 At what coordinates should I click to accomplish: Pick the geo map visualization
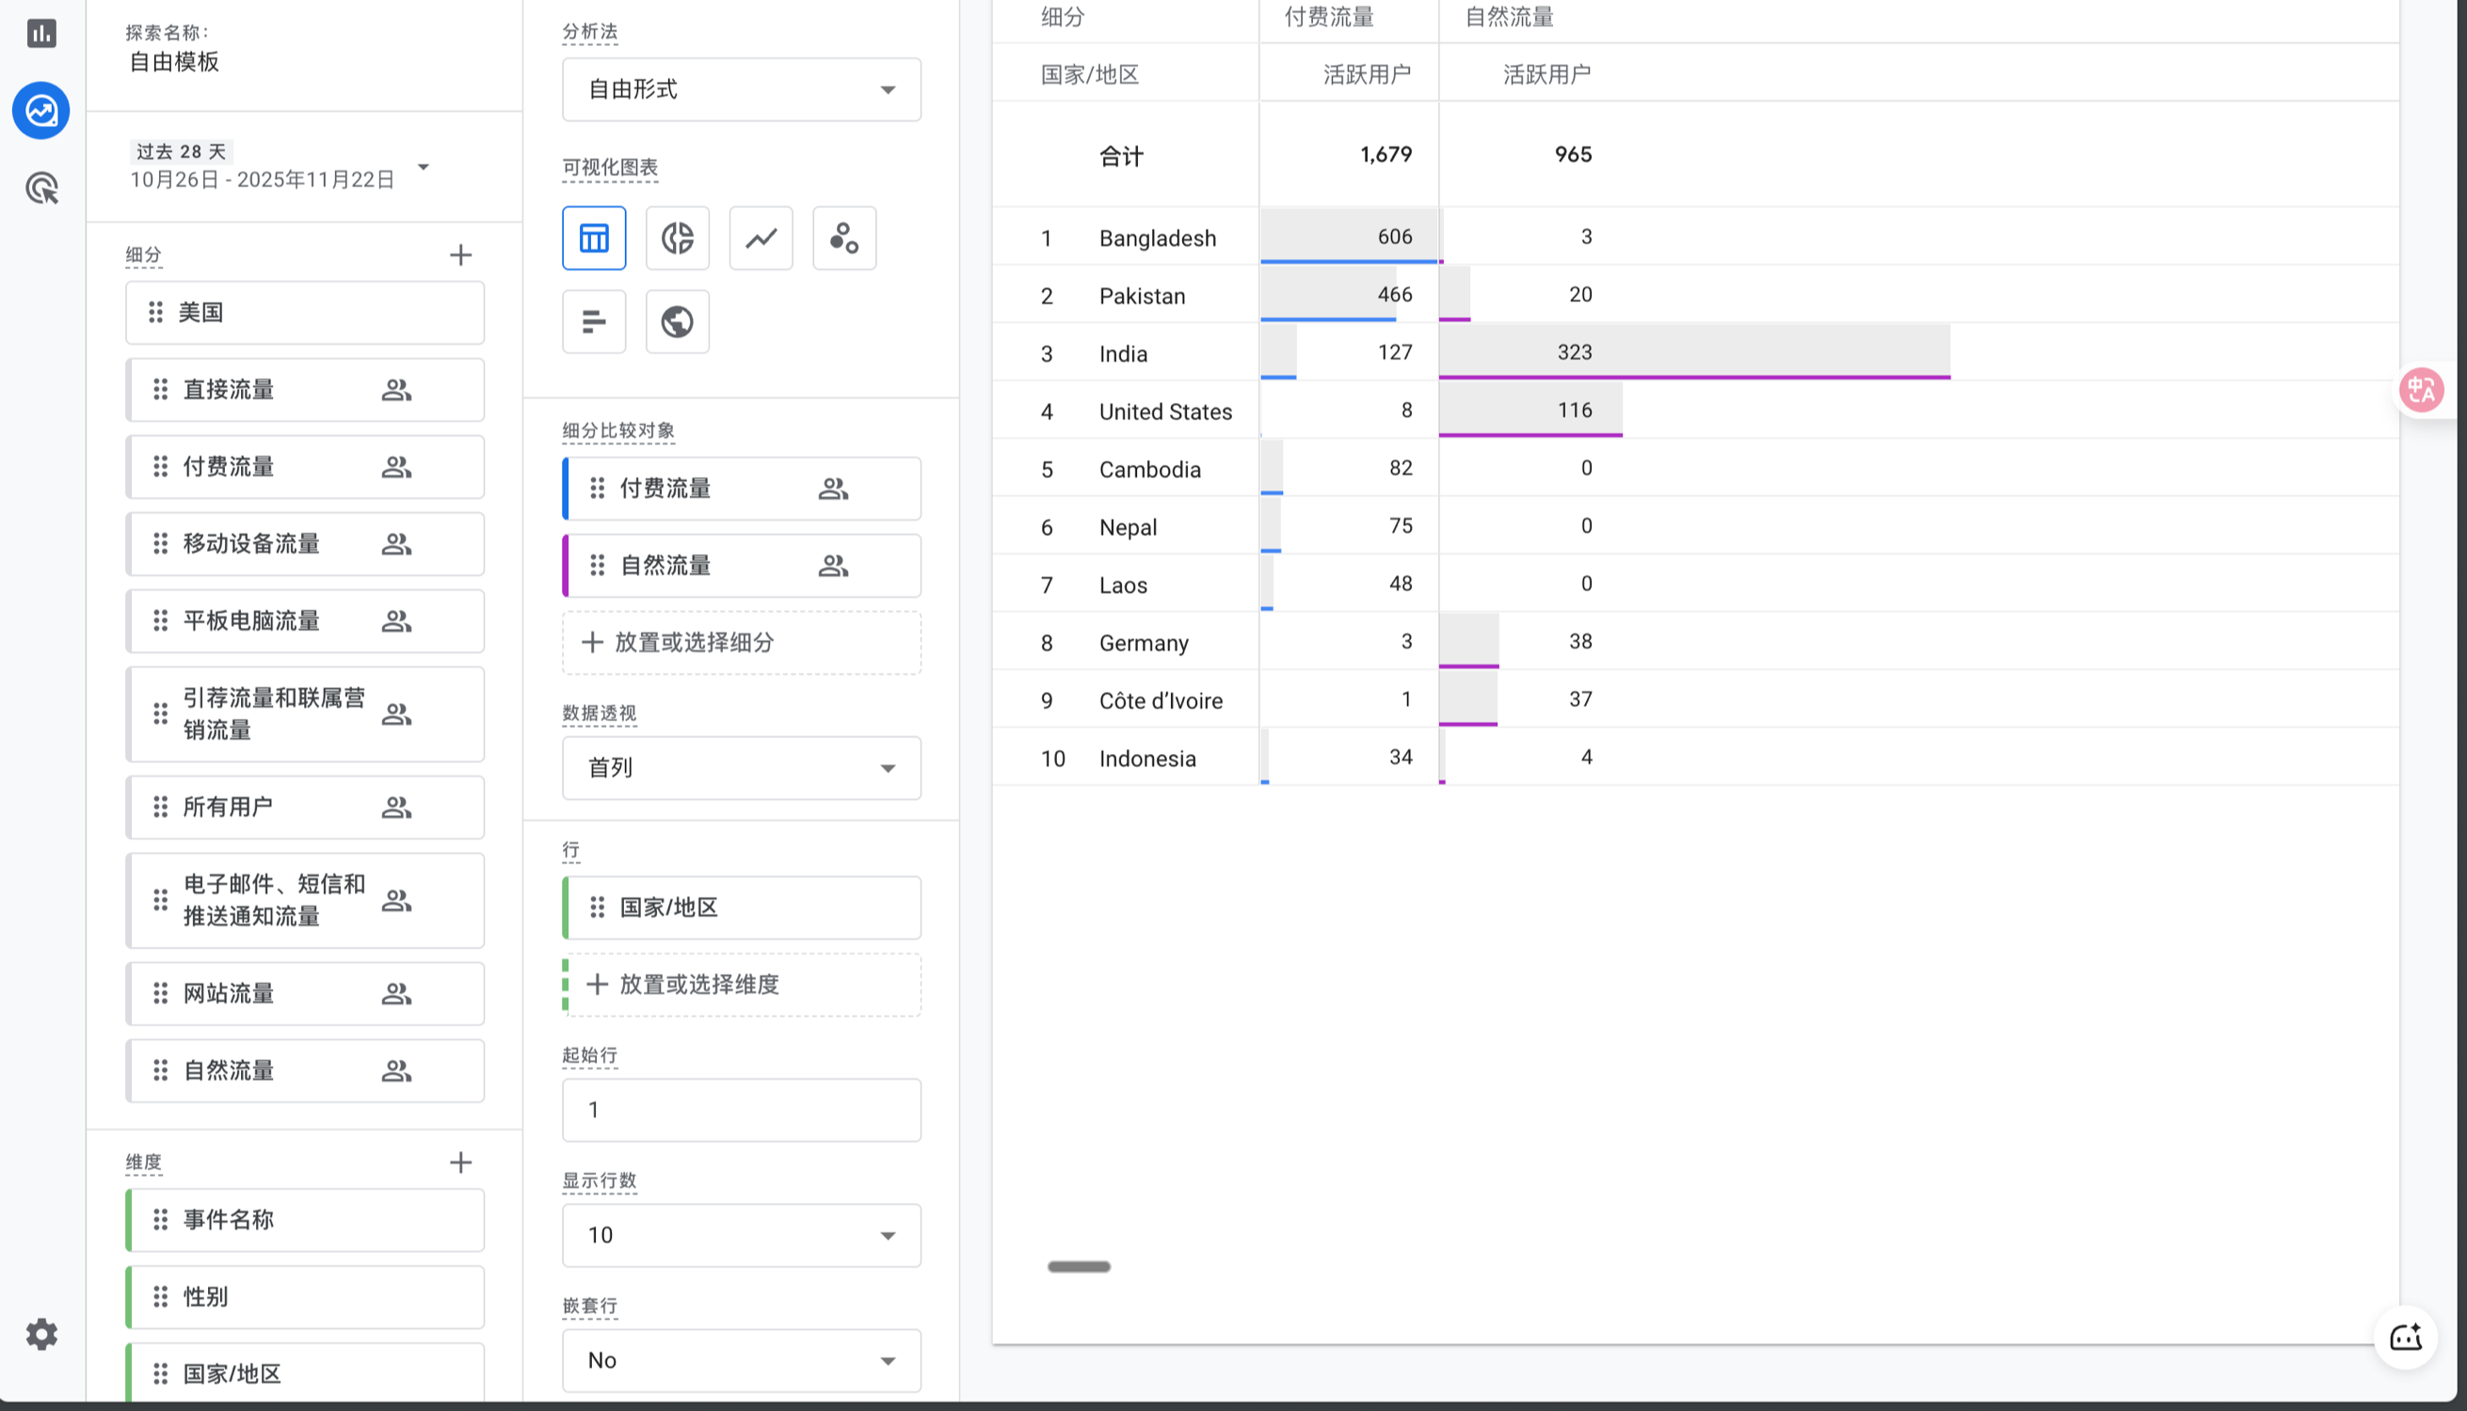click(x=677, y=321)
